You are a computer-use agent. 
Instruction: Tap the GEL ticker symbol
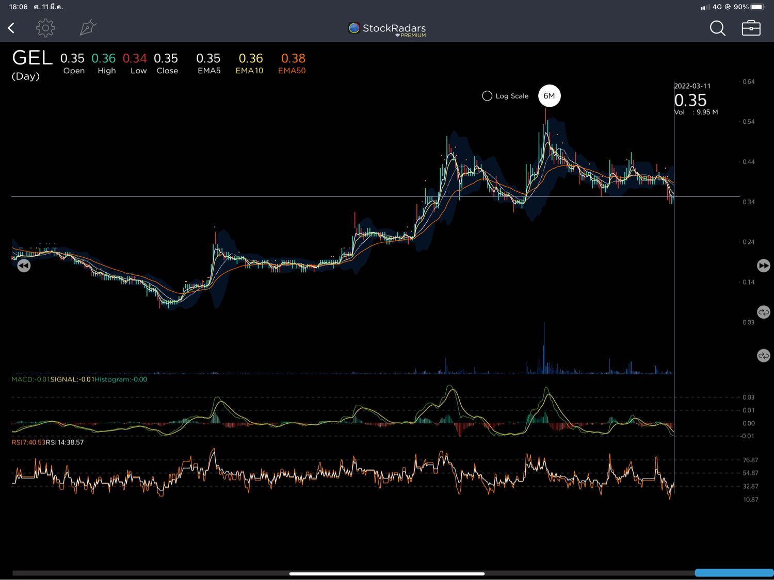[32, 58]
